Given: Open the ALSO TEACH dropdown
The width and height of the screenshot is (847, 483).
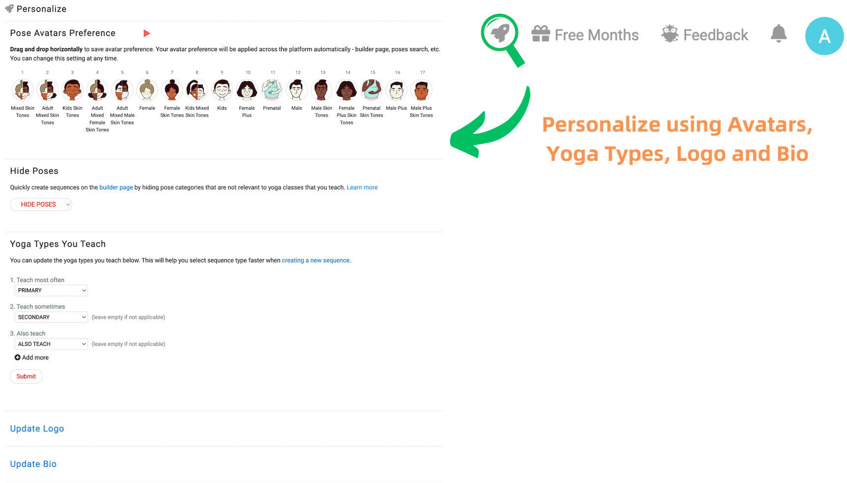Looking at the screenshot, I should point(51,344).
